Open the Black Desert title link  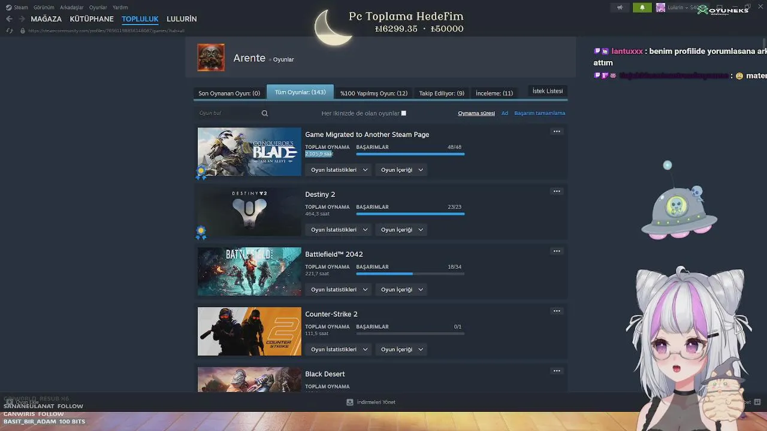(x=325, y=374)
